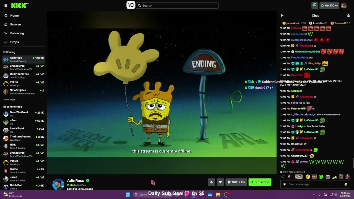
Task: Click top gifter jamestonic in the leaderboard
Action: click(x=294, y=23)
